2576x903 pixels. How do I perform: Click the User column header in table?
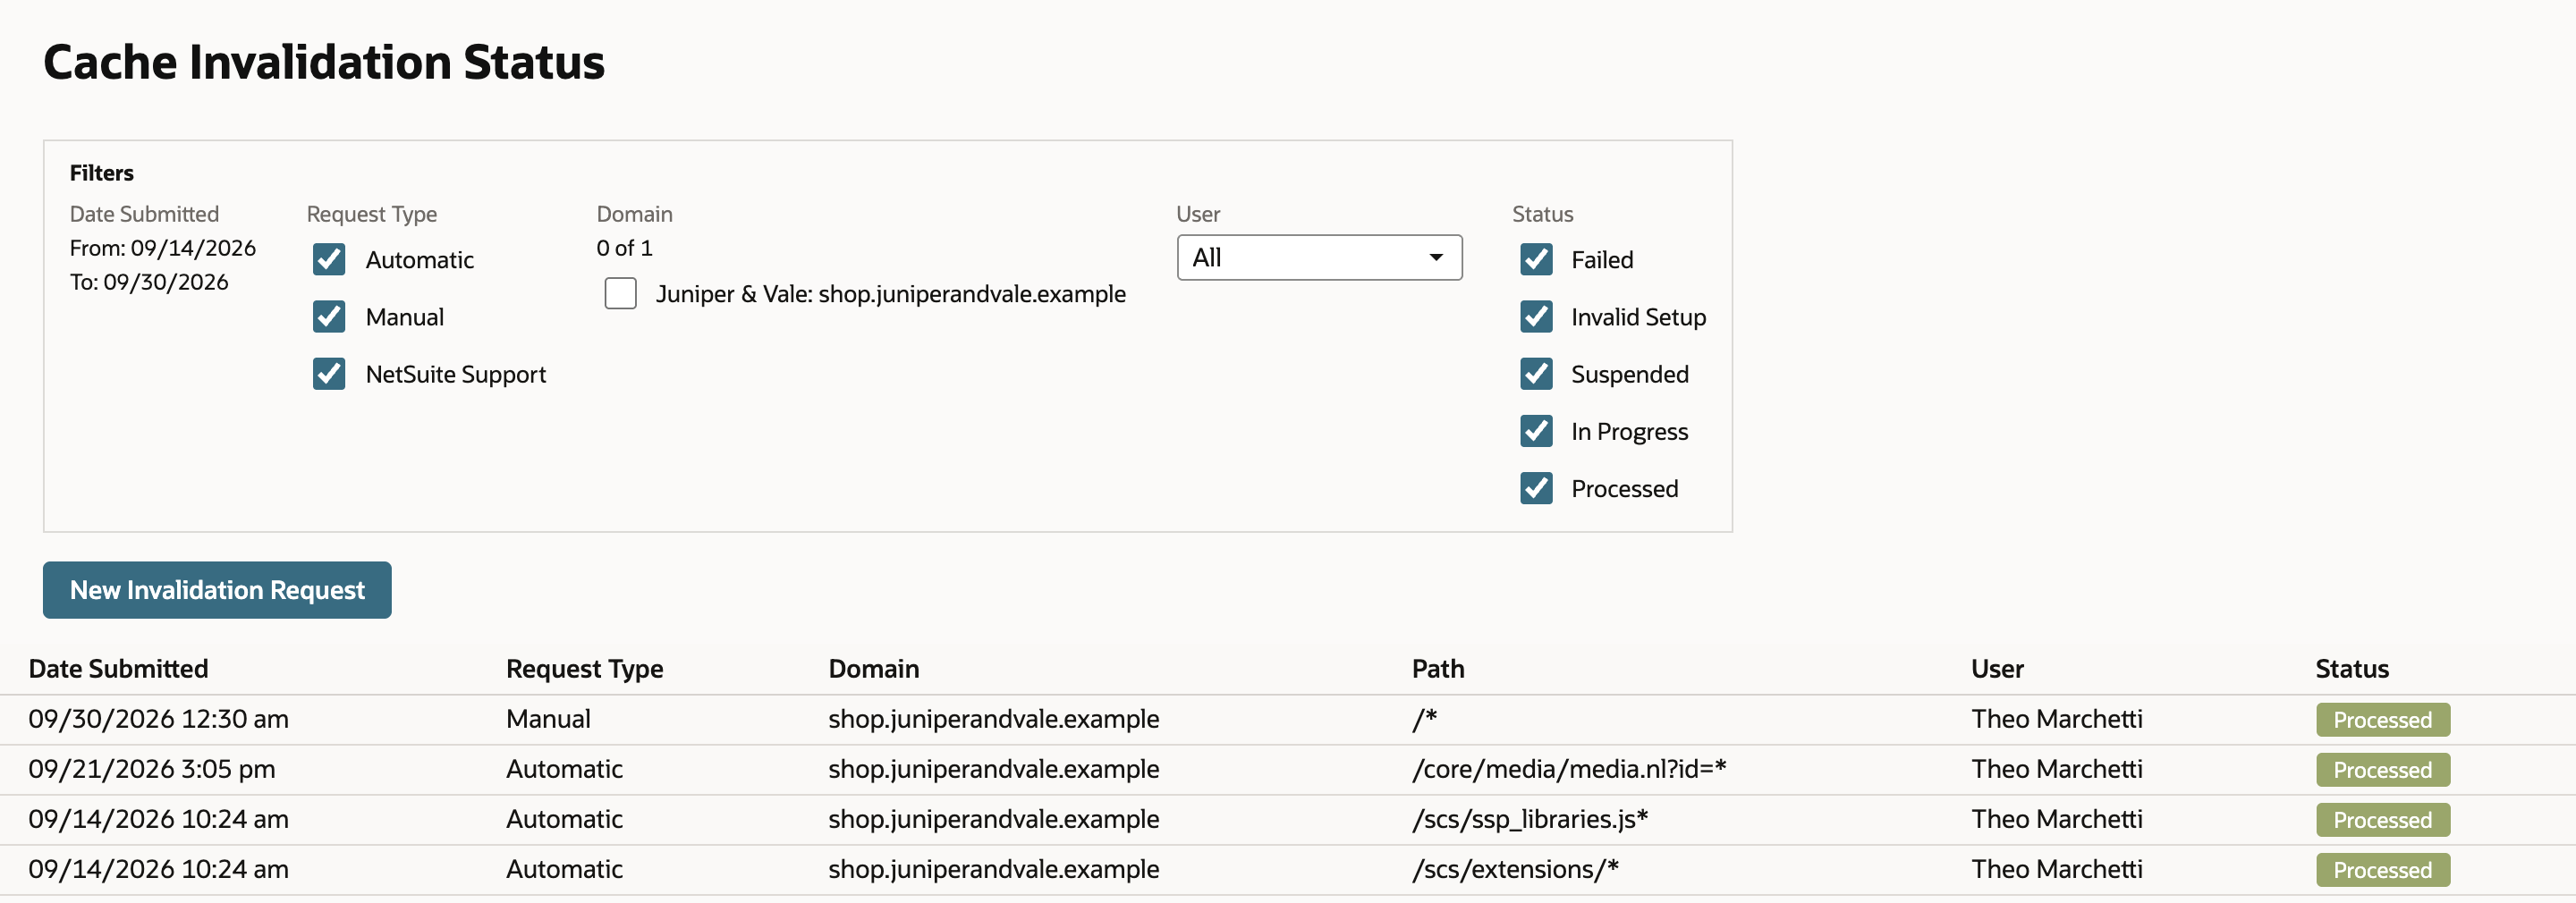(x=1997, y=669)
